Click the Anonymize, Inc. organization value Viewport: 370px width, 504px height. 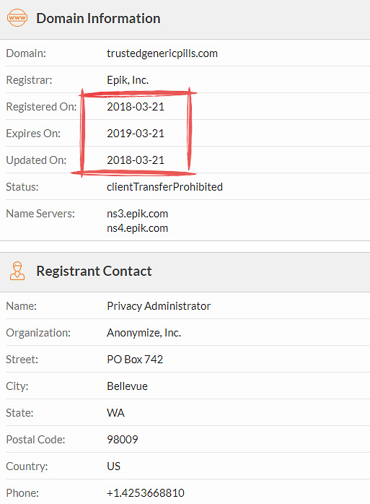pyautogui.click(x=144, y=333)
